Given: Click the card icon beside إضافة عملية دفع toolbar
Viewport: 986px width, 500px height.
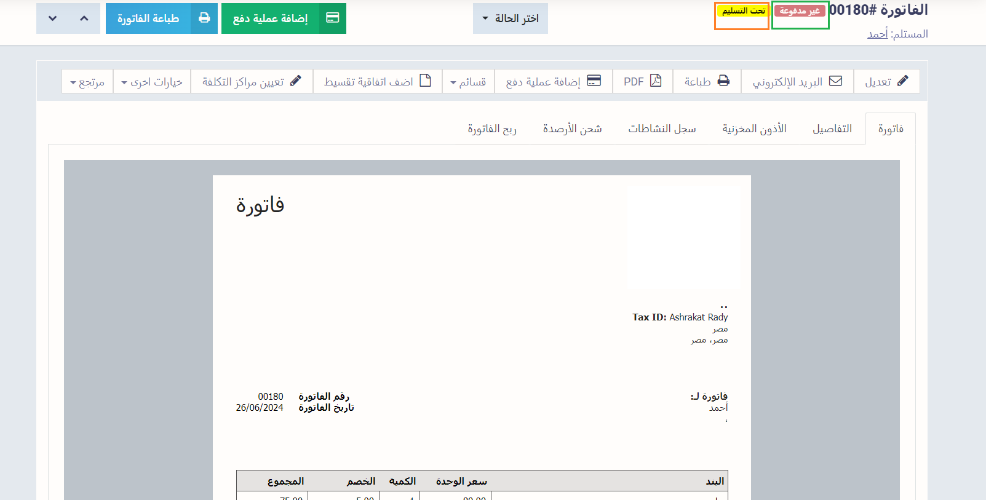Looking at the screenshot, I should pyautogui.click(x=594, y=81).
